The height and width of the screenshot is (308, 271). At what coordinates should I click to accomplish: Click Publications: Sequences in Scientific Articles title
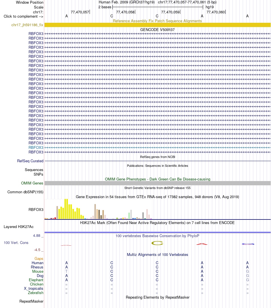[157, 166]
